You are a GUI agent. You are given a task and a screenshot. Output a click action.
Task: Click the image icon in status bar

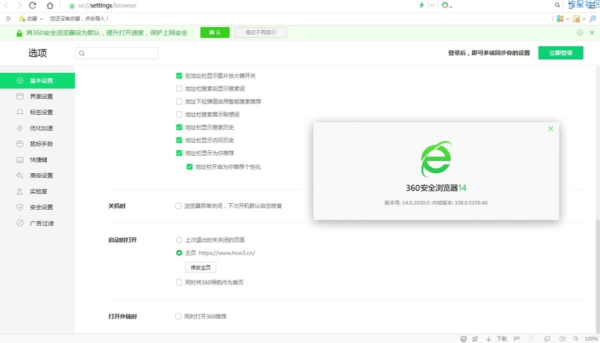[463, 339]
